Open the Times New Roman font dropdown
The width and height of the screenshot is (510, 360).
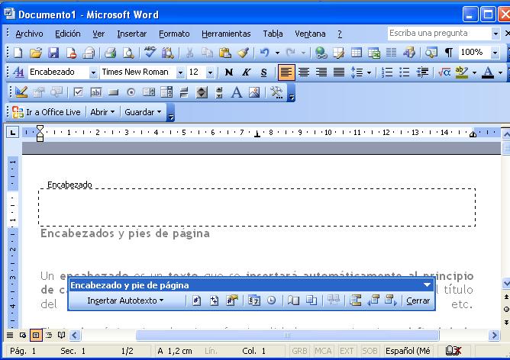point(180,72)
